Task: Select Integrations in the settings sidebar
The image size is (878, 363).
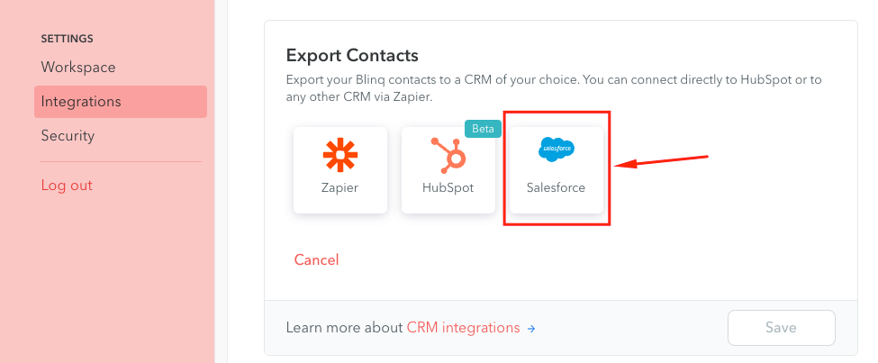Action: click(x=121, y=102)
